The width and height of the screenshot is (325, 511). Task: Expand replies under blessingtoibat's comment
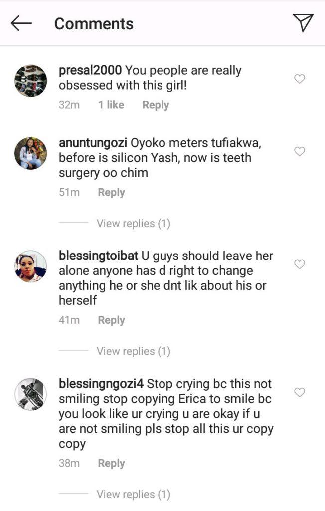coord(133,351)
